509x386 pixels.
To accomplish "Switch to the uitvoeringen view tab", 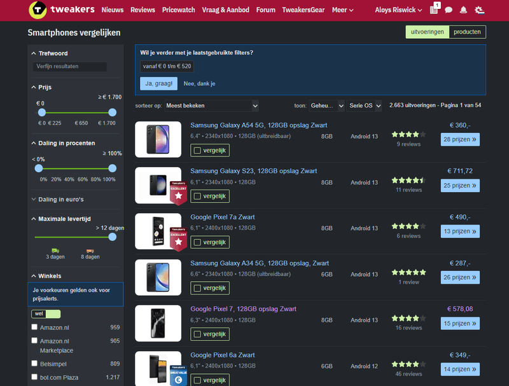I will (427, 32).
